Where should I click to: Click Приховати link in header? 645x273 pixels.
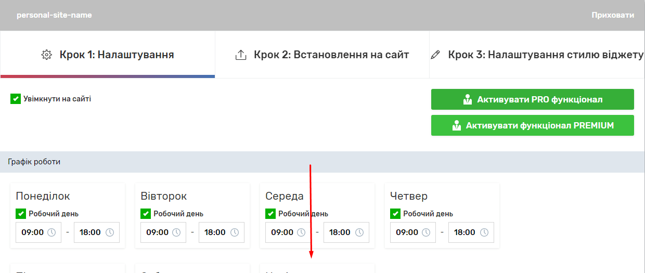(x=612, y=15)
